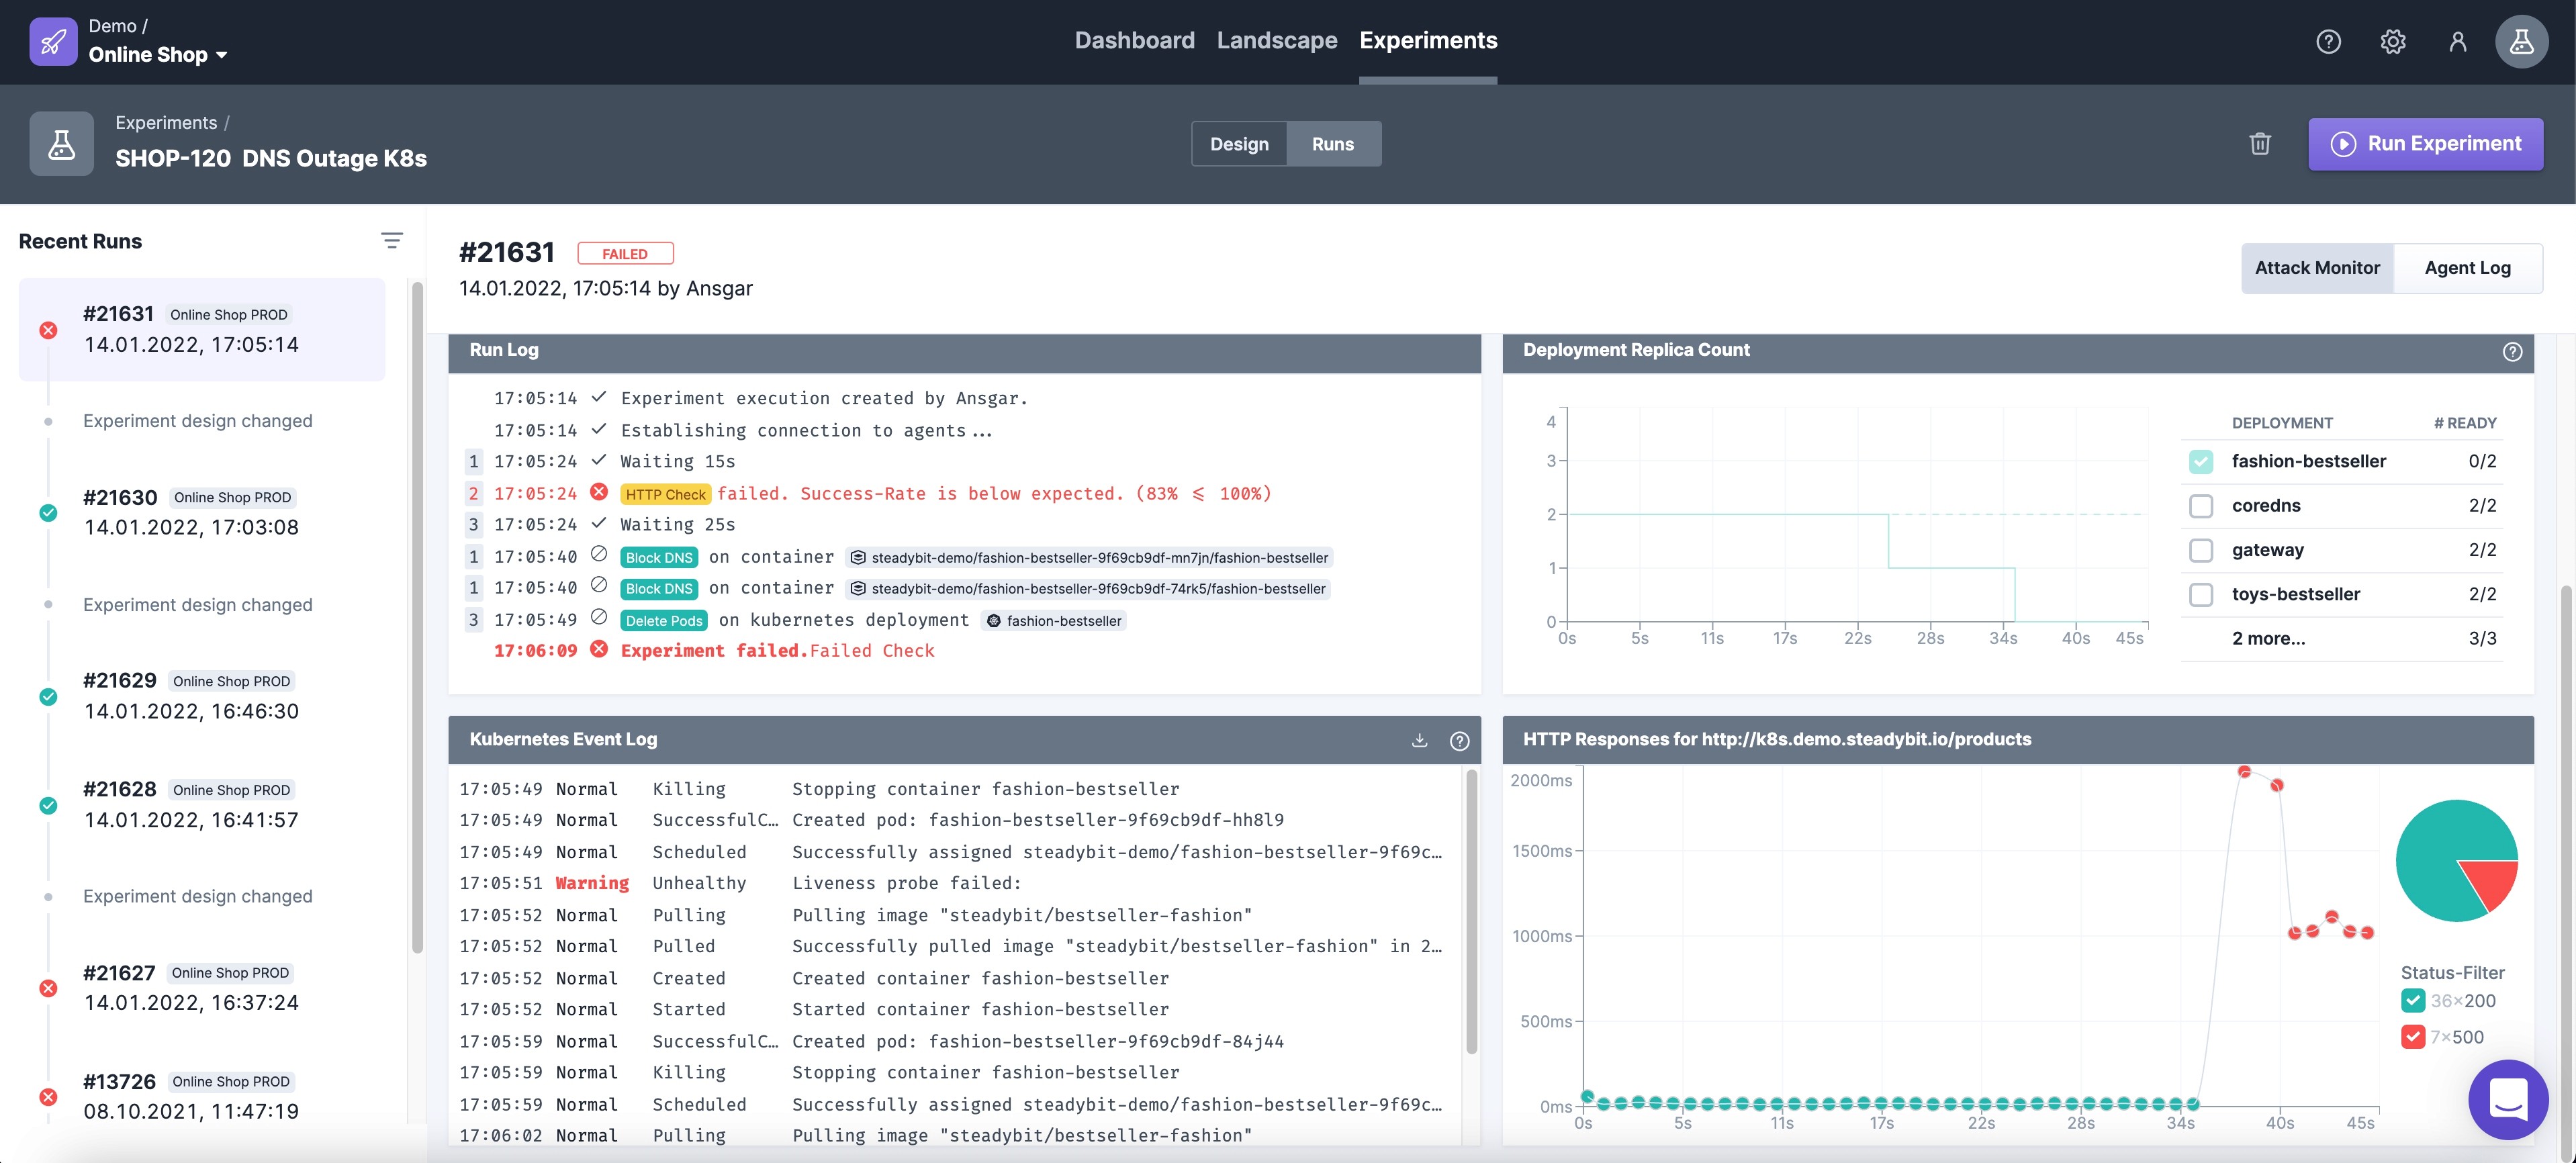The height and width of the screenshot is (1163, 2576).
Task: Select run #21630 in Recent Runs
Action: point(190,512)
